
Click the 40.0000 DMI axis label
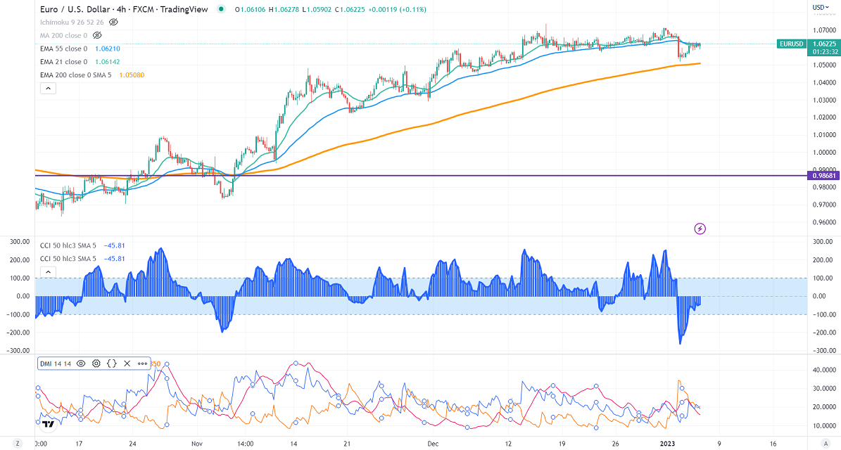824,370
